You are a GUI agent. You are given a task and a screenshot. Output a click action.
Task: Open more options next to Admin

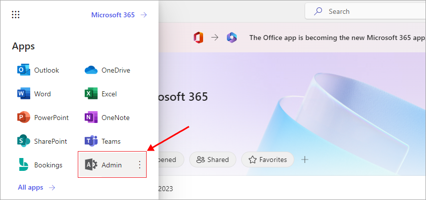(x=139, y=165)
